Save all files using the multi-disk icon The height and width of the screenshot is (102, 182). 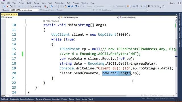pos(72,7)
